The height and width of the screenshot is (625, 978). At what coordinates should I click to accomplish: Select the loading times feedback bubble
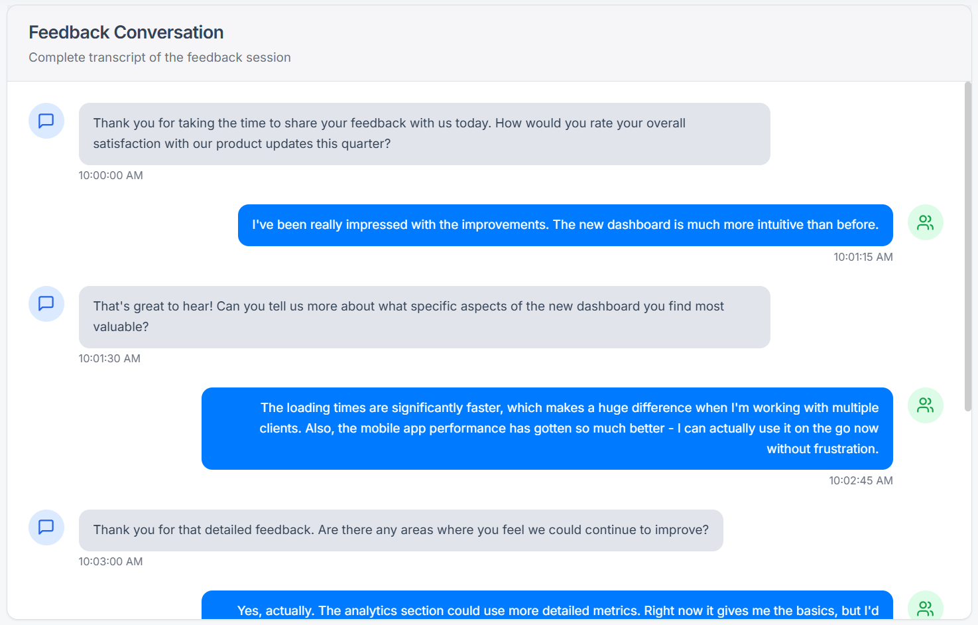tap(547, 428)
